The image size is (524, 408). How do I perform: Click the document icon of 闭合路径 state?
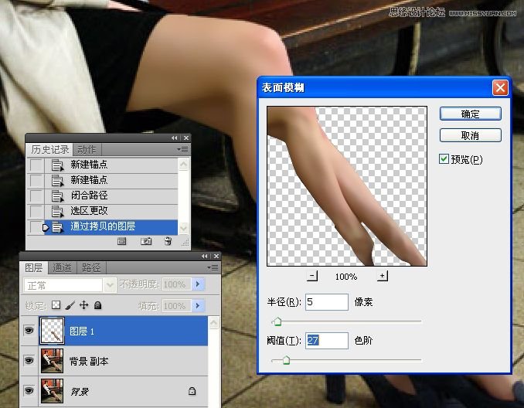(57, 195)
